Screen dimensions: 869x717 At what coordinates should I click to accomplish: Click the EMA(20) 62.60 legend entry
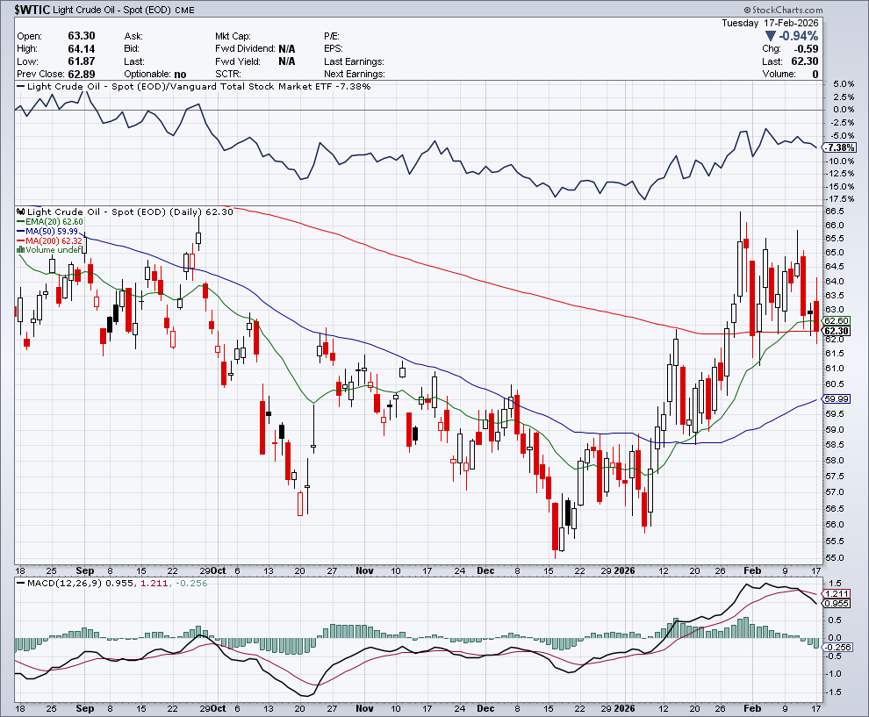tap(50, 222)
